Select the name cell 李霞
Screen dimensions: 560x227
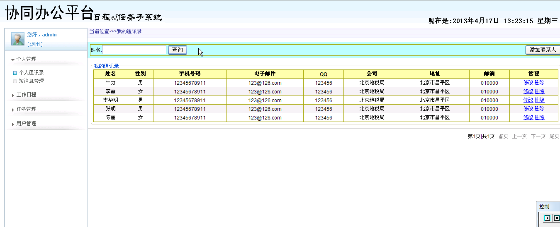[x=111, y=91]
